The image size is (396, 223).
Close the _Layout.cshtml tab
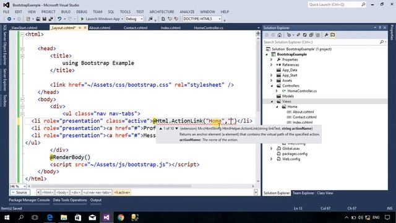pyautogui.click(x=85, y=27)
